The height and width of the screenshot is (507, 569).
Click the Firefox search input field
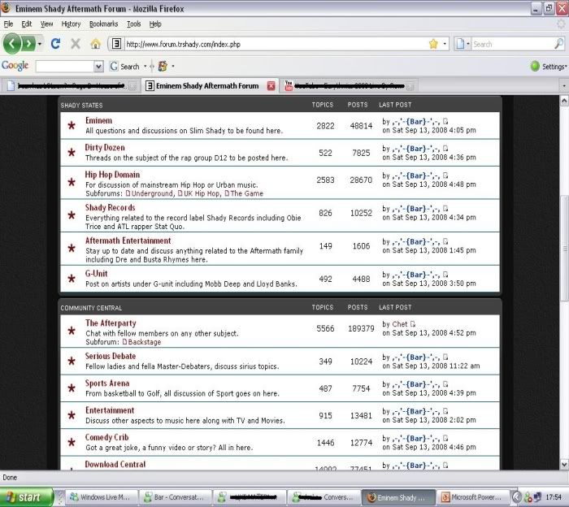click(x=513, y=44)
